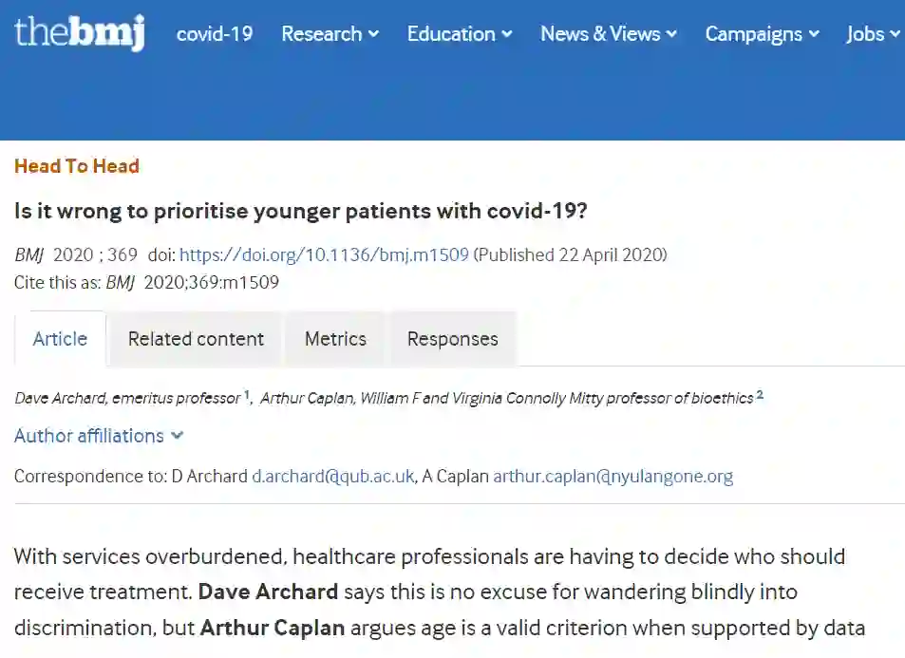
Task: Open the News & Views dropdown
Action: coord(608,34)
